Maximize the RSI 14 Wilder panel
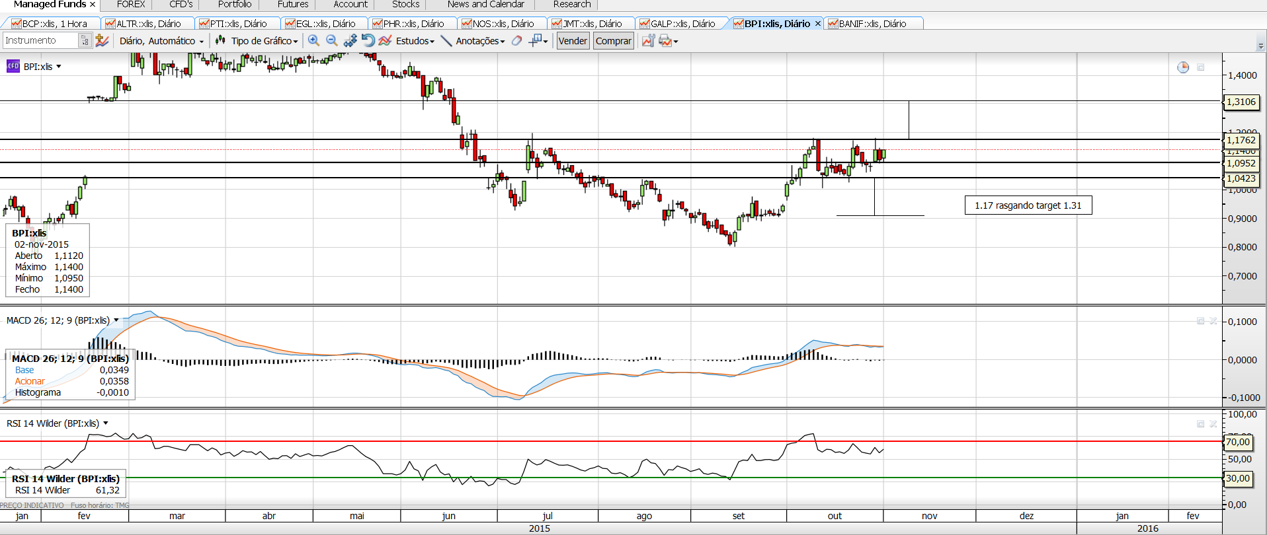 click(1201, 424)
